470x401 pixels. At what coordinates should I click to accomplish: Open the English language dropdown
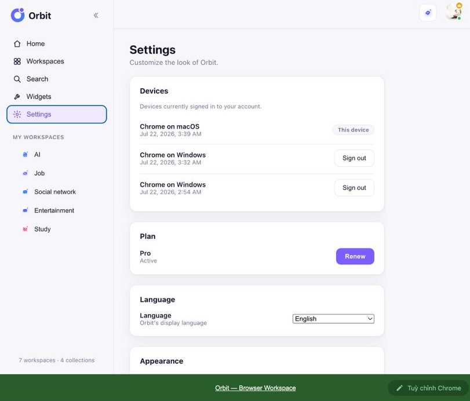pyautogui.click(x=333, y=319)
